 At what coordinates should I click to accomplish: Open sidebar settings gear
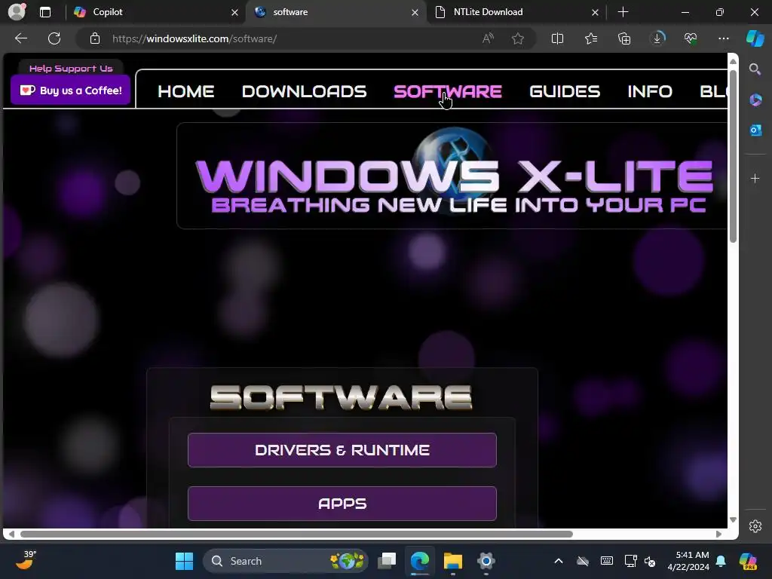tap(755, 526)
